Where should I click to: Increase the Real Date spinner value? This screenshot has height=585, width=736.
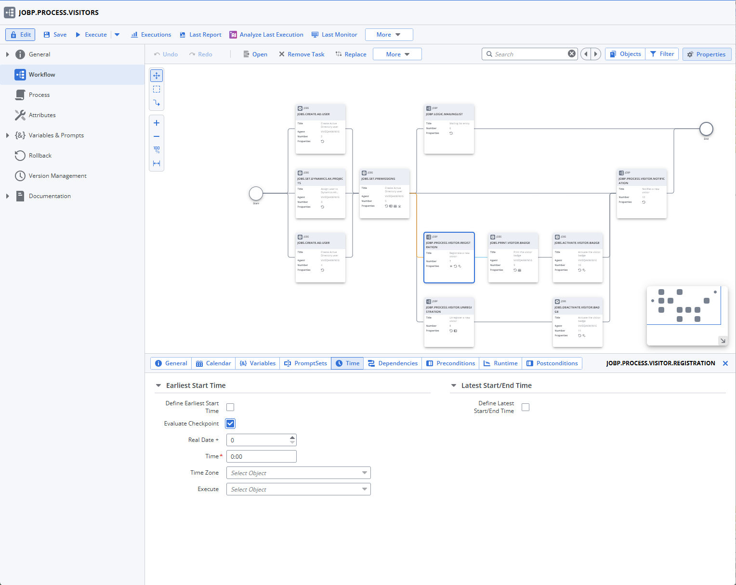(x=292, y=438)
